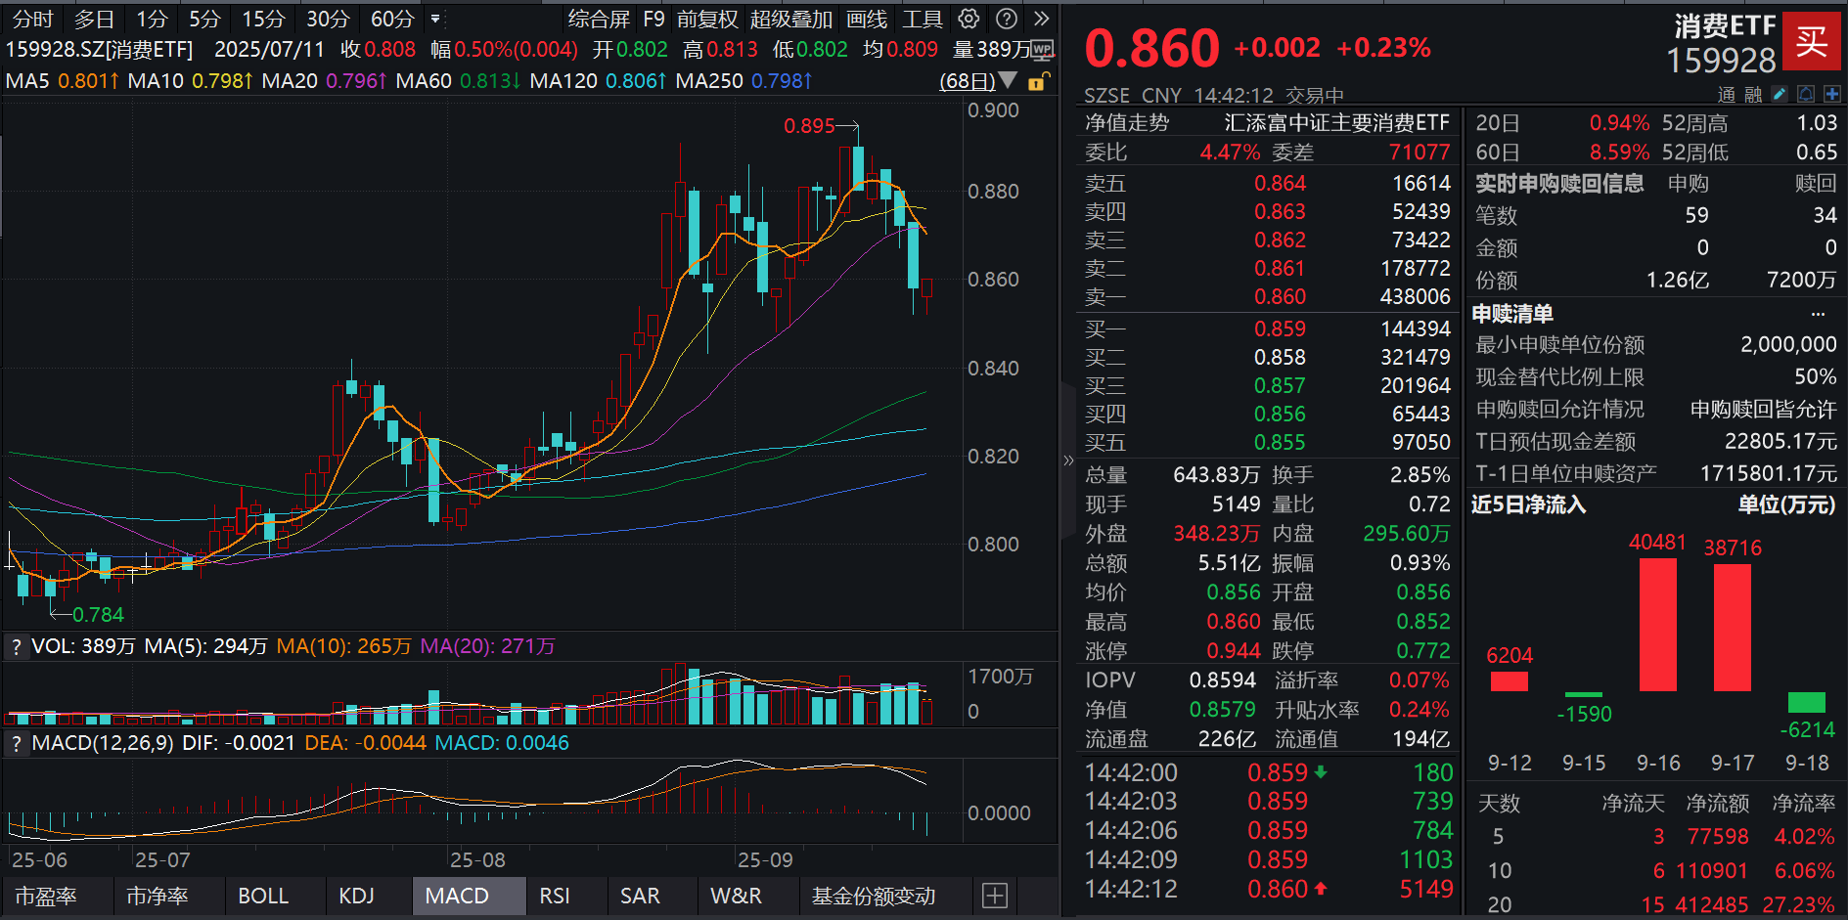Open the settings gear in the top toolbar
The width and height of the screenshot is (1848, 920).
967,19
